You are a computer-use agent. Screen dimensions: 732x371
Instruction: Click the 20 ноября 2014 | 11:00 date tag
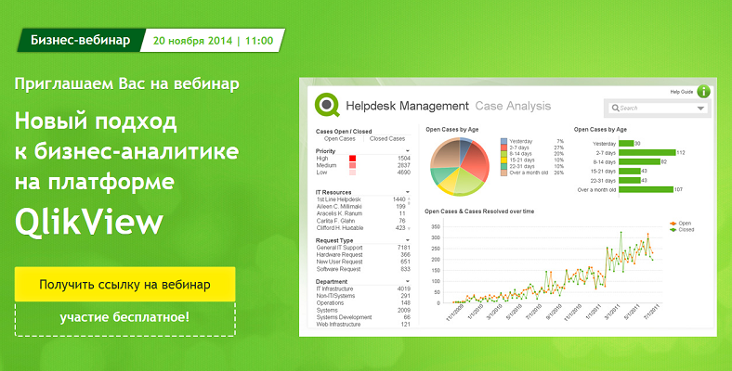(214, 41)
